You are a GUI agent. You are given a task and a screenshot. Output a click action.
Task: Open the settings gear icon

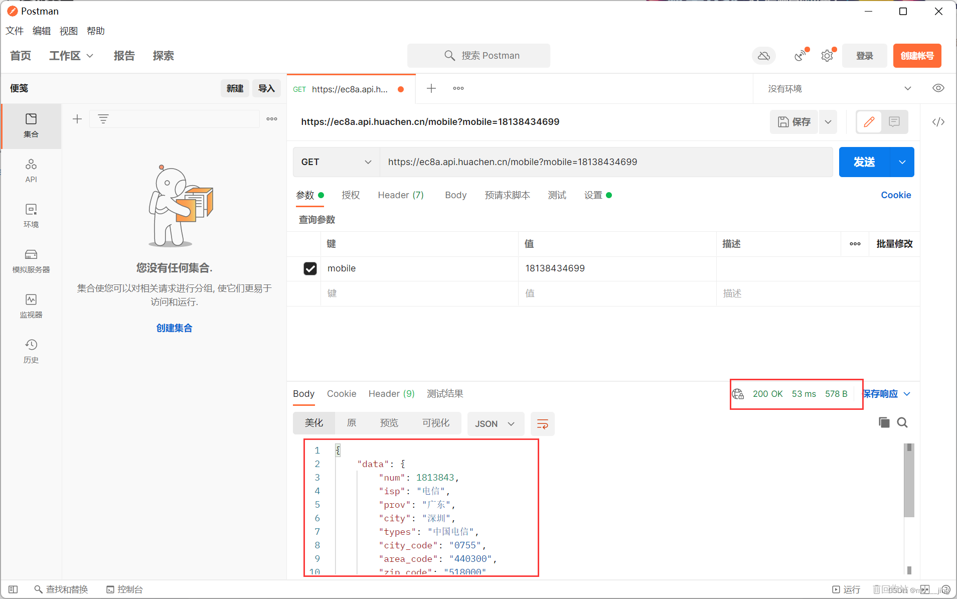point(828,56)
